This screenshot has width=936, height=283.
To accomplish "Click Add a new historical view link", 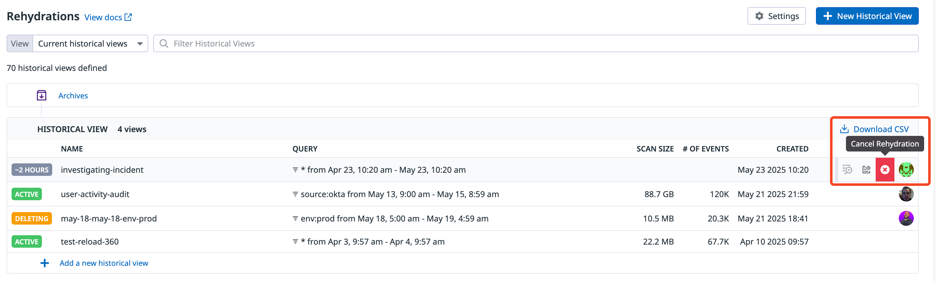I will pyautogui.click(x=103, y=263).
